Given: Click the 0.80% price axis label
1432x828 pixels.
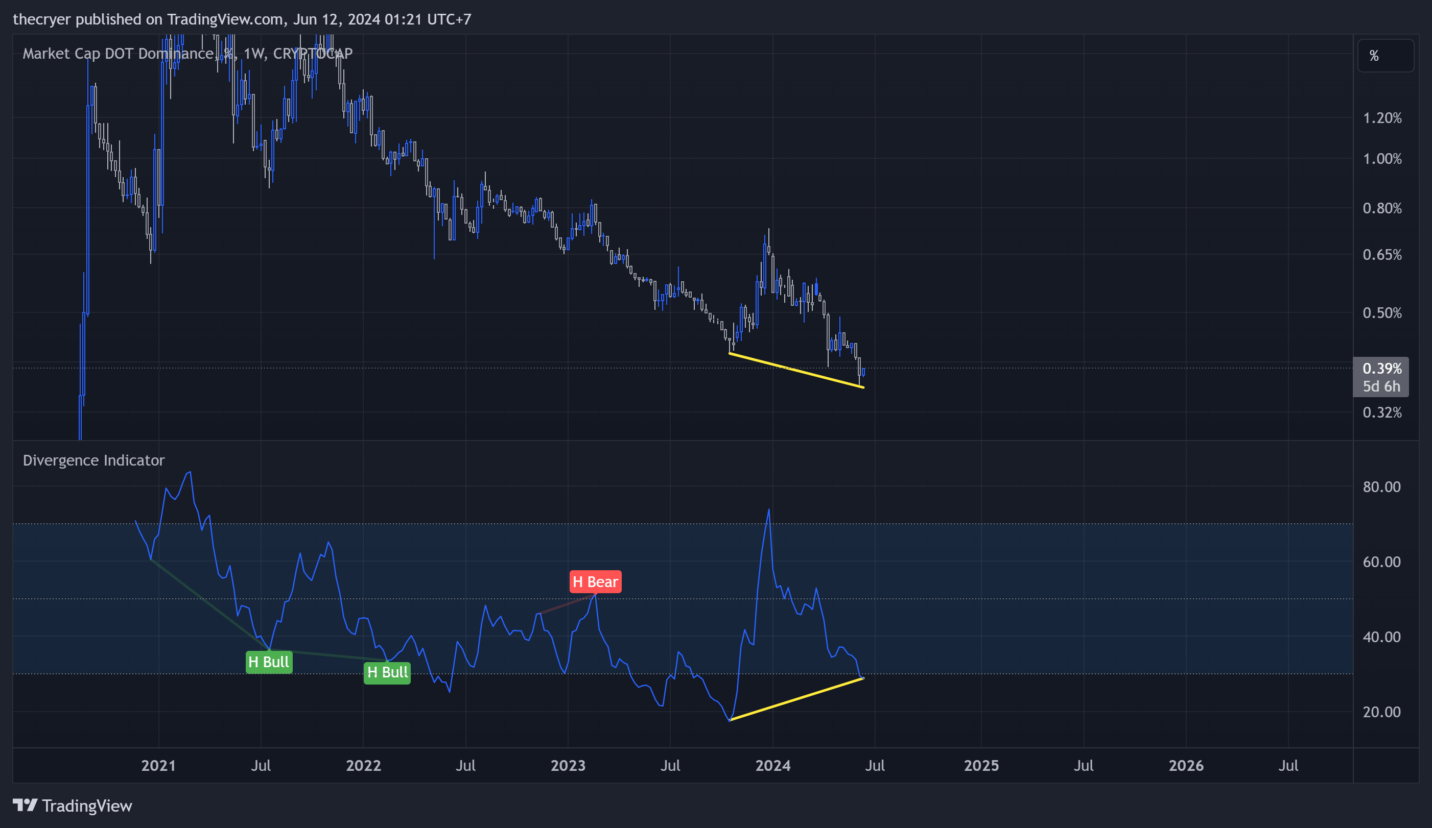Looking at the screenshot, I should tap(1381, 208).
